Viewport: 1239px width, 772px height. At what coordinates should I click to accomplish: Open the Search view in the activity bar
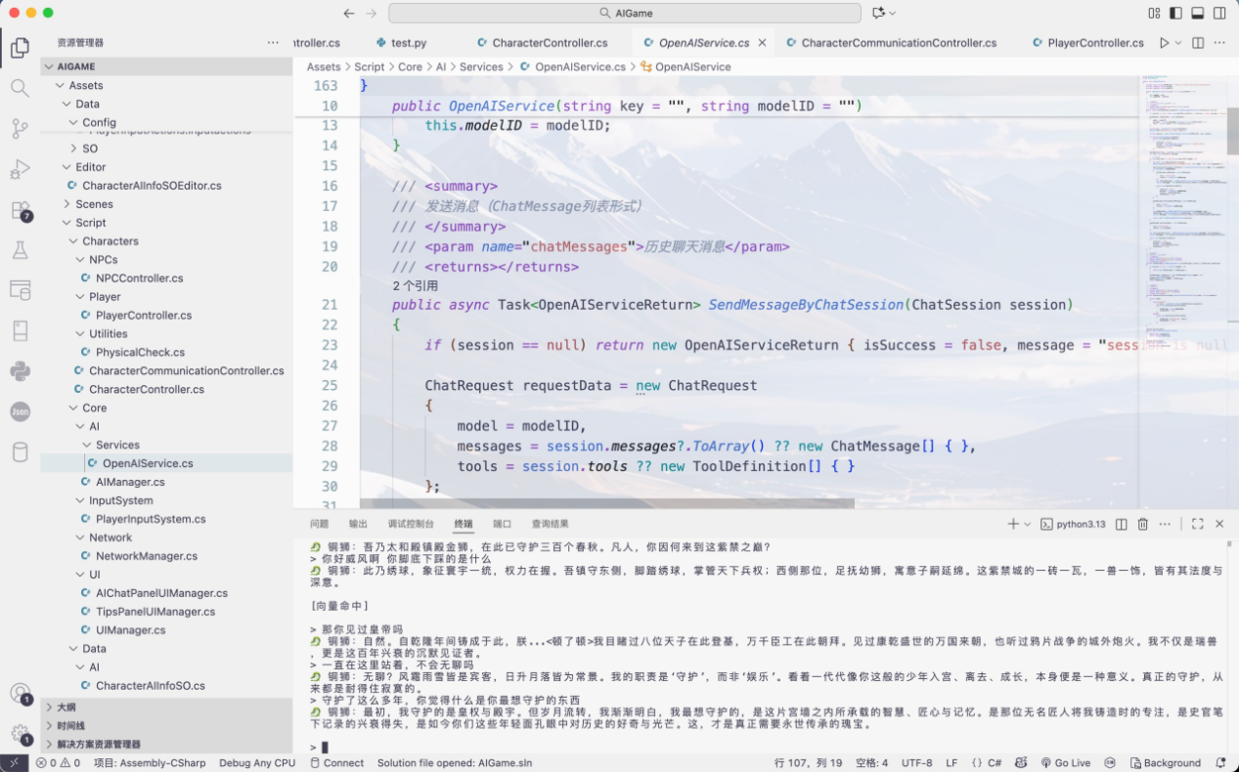[20, 88]
